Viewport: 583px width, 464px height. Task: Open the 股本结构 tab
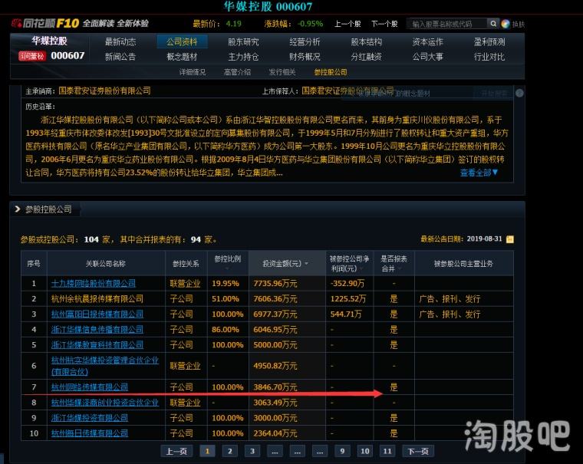tap(366, 41)
